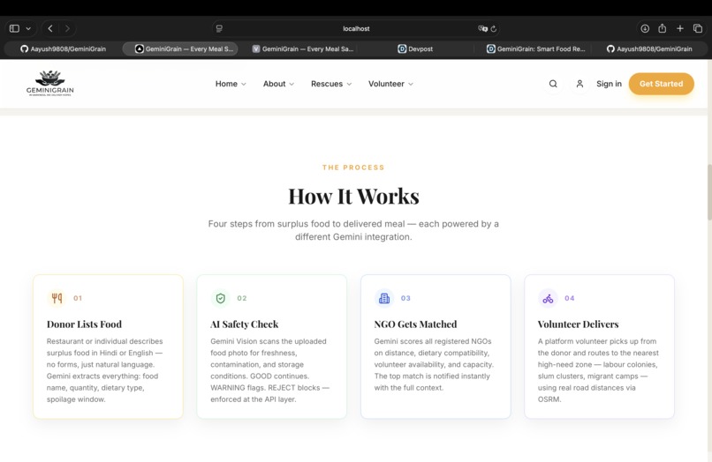Reload the page with refresh icon
Viewport: 712px width, 462px height.
(494, 28)
